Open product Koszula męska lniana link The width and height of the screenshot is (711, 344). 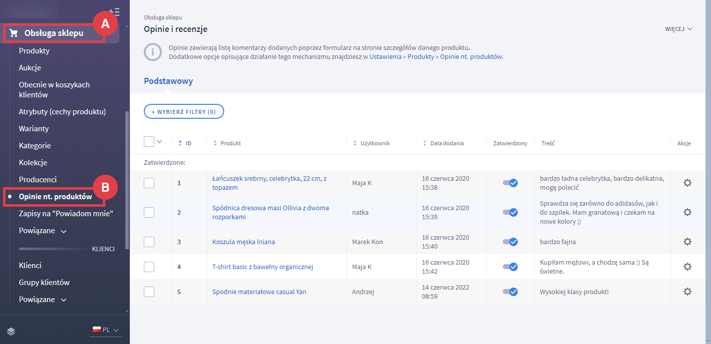click(x=244, y=242)
